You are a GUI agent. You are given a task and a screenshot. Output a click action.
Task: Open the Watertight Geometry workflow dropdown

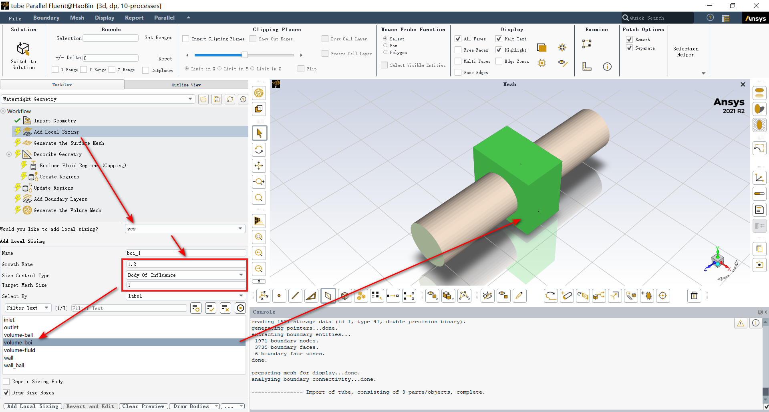(x=98, y=99)
